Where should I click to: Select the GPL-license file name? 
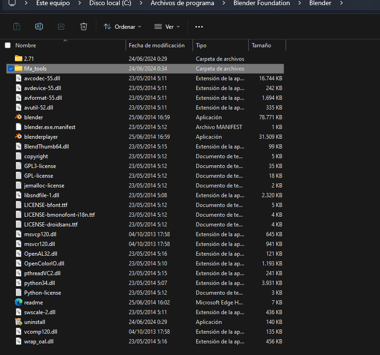click(x=39, y=175)
